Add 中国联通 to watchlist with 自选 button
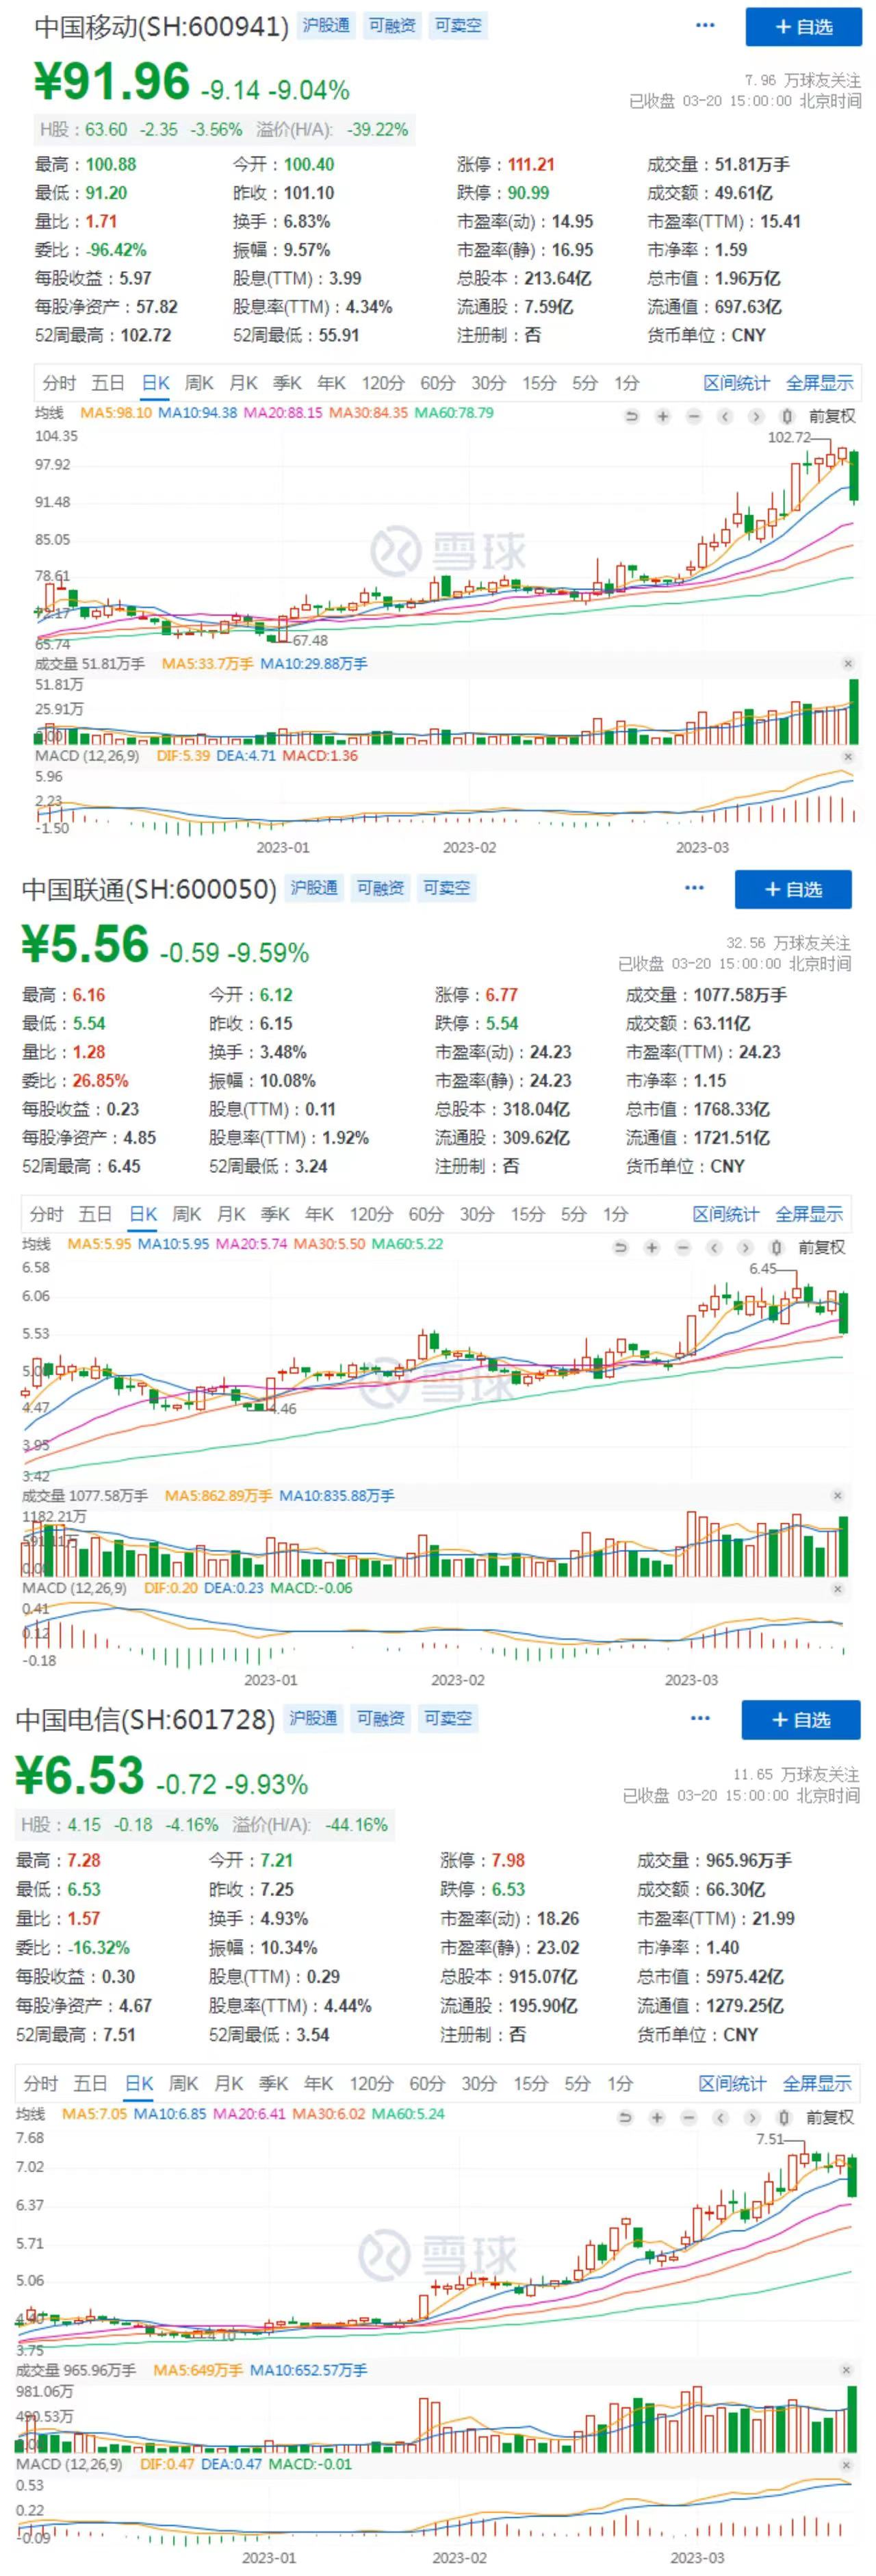Viewport: 876px width, 2576px height. tap(792, 889)
